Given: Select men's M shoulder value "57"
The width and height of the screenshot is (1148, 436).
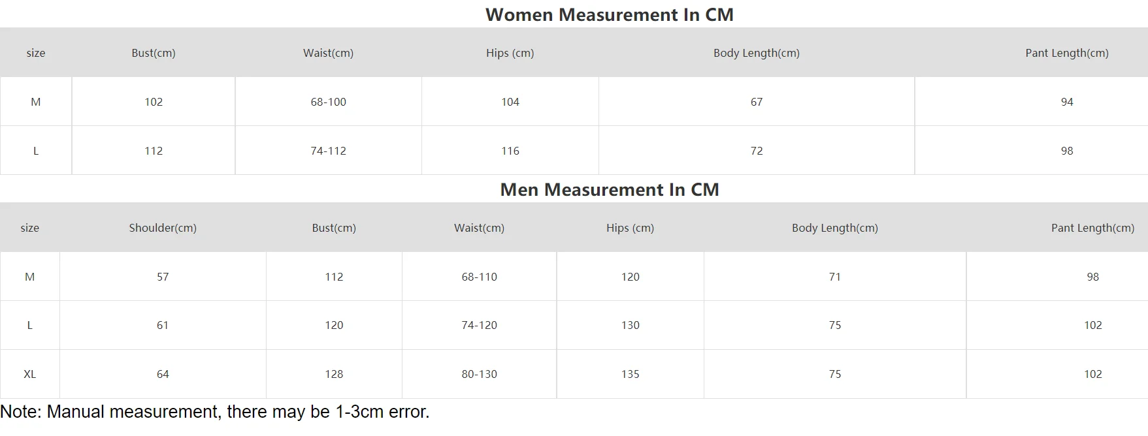Looking at the screenshot, I should [x=163, y=277].
